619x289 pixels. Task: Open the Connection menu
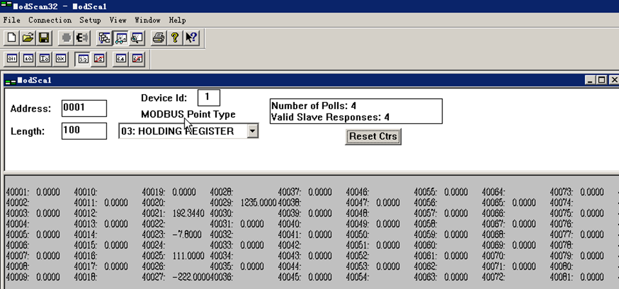click(x=50, y=20)
